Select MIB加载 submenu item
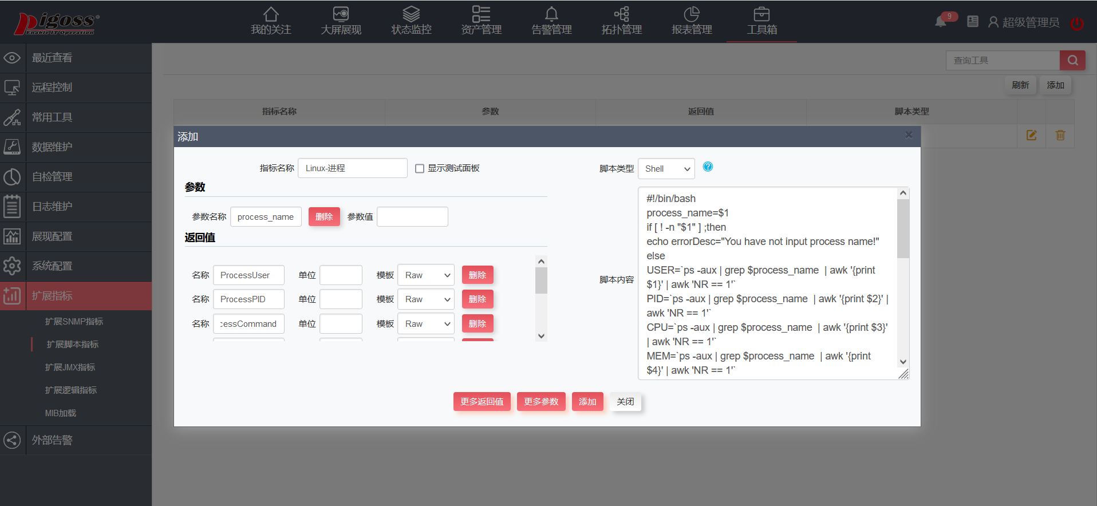This screenshot has width=1097, height=506. (x=60, y=413)
